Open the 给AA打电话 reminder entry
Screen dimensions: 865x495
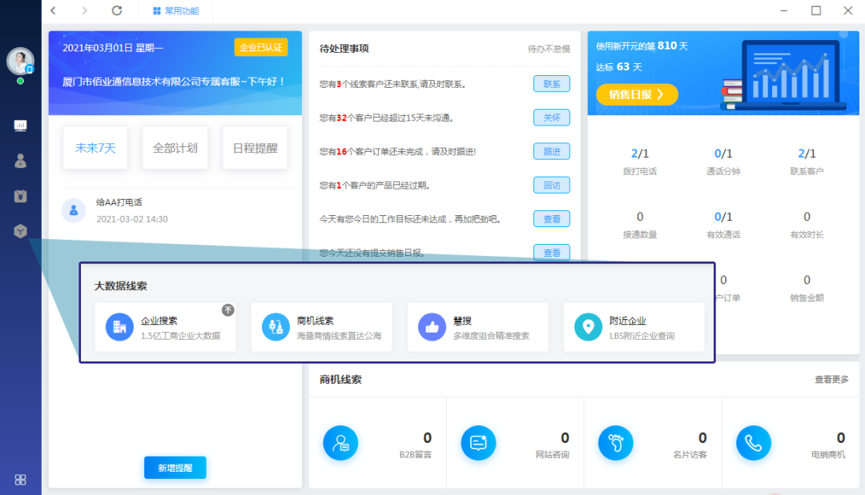tap(176, 210)
